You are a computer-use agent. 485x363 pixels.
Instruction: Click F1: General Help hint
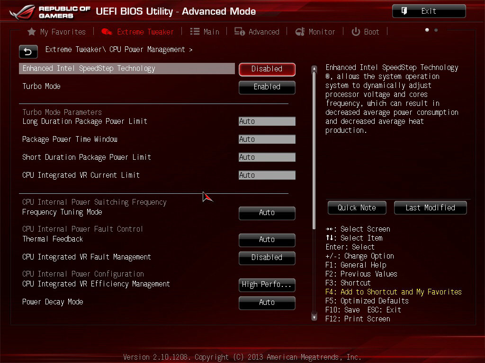[356, 265]
